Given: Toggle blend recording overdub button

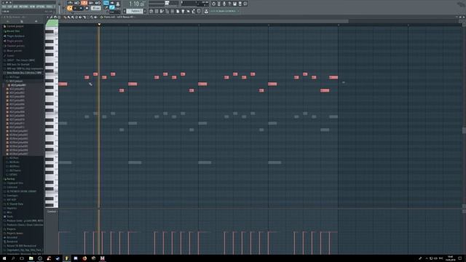Looking at the screenshot, I should pyautogui.click(x=90, y=3).
